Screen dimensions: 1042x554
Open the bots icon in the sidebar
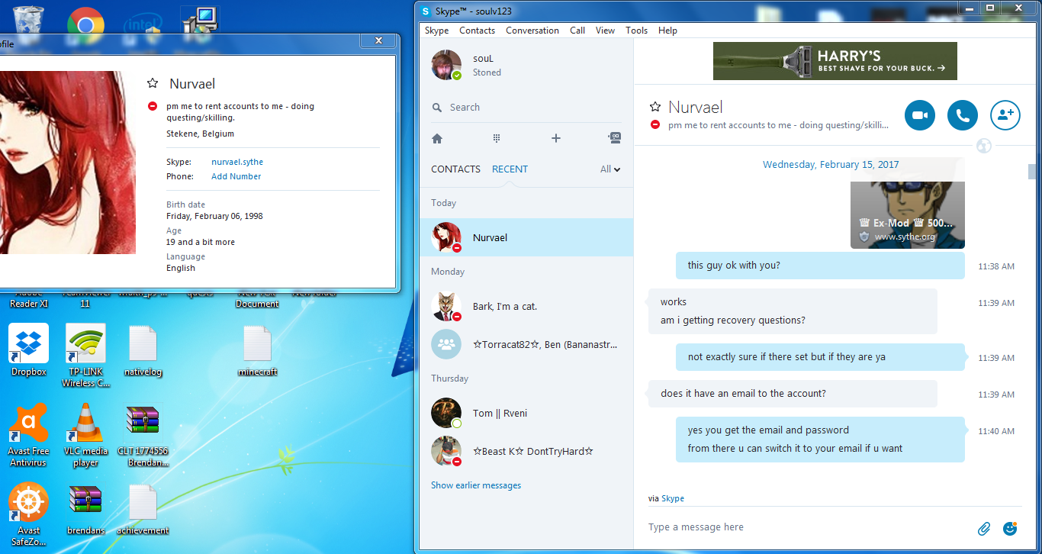point(615,138)
